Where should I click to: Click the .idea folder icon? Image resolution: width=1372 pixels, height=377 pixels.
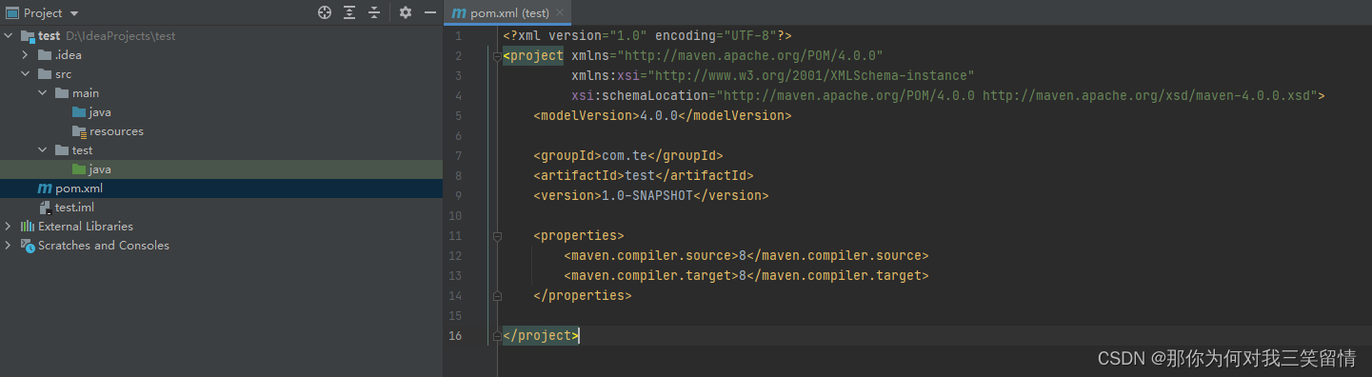point(45,55)
